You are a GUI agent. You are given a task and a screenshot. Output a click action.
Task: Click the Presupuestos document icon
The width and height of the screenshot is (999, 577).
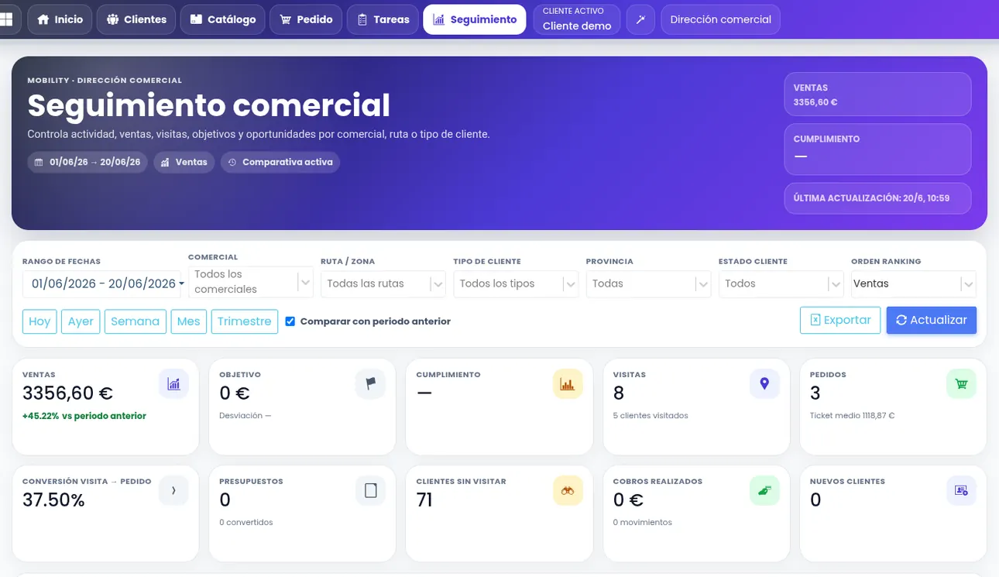(370, 491)
